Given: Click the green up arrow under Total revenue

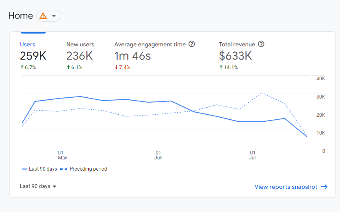Looking at the screenshot, I should [x=221, y=67].
